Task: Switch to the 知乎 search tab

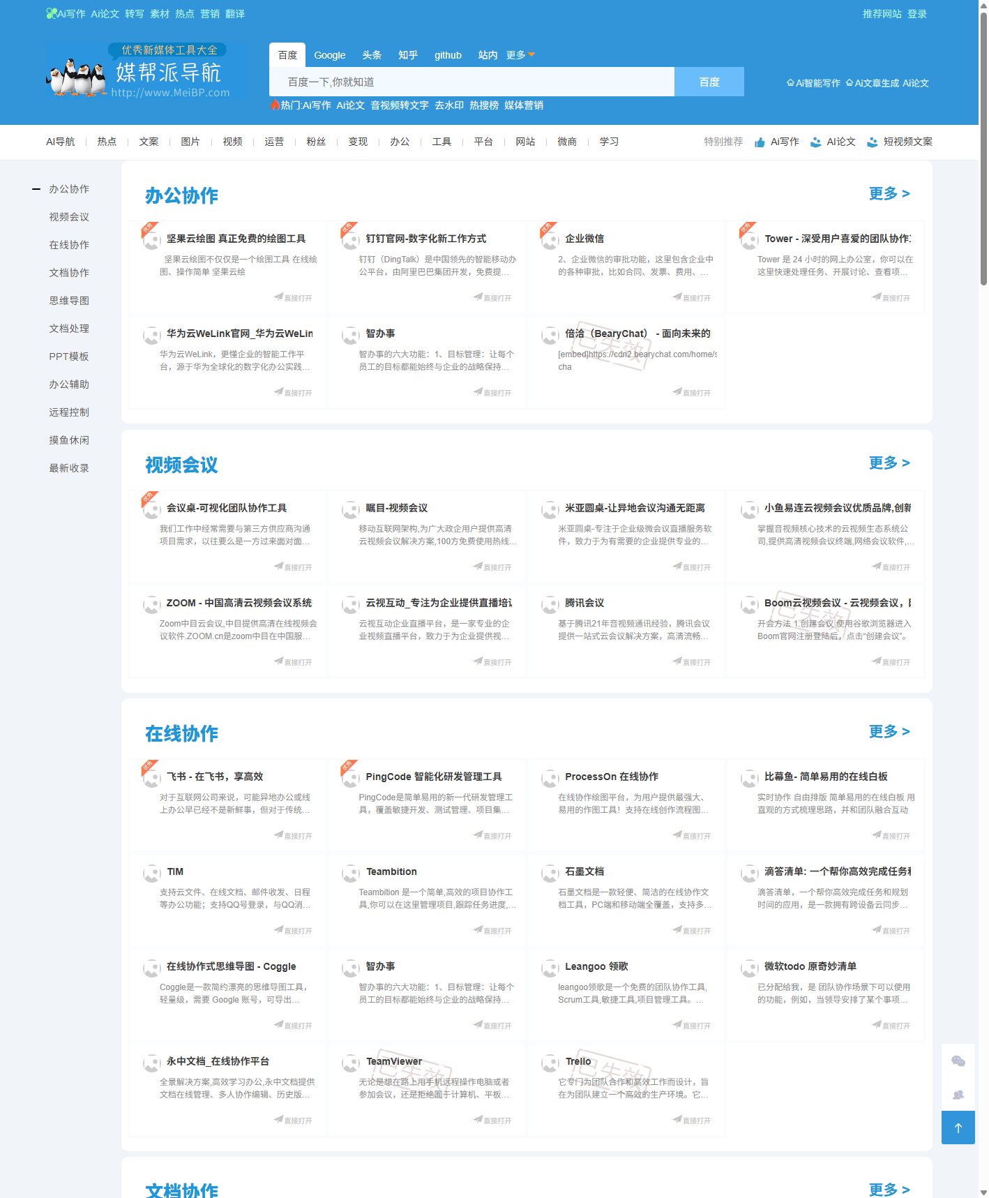Action: pos(408,55)
